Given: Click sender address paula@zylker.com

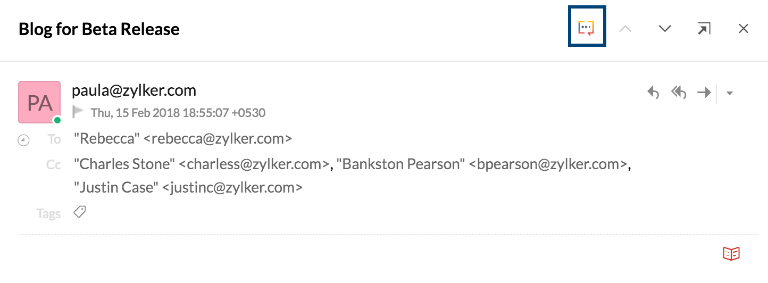Looking at the screenshot, I should 134,90.
